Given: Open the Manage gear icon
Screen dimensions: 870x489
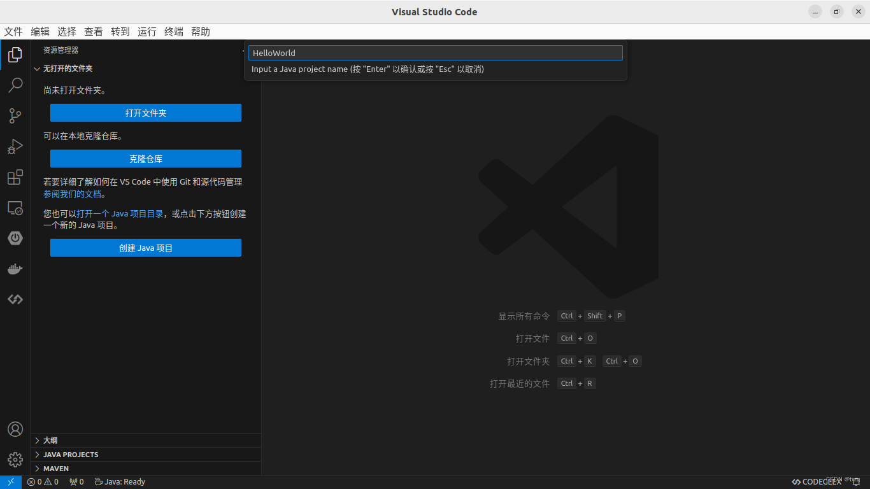Looking at the screenshot, I should tap(15, 460).
